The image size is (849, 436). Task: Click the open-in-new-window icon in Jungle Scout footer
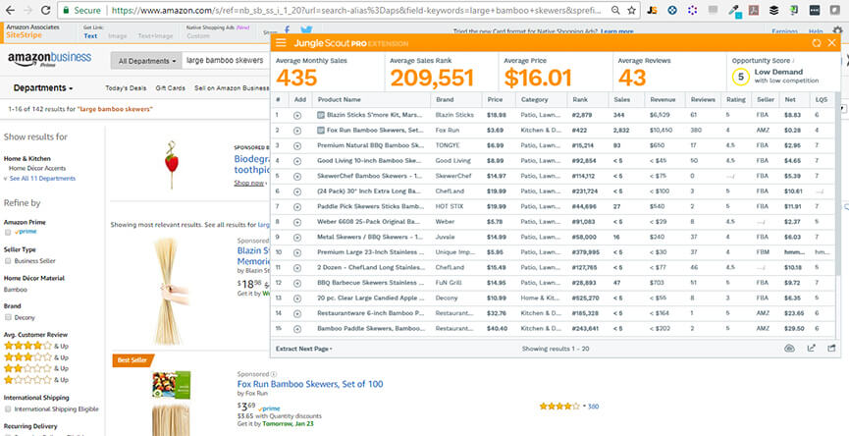pyautogui.click(x=832, y=348)
